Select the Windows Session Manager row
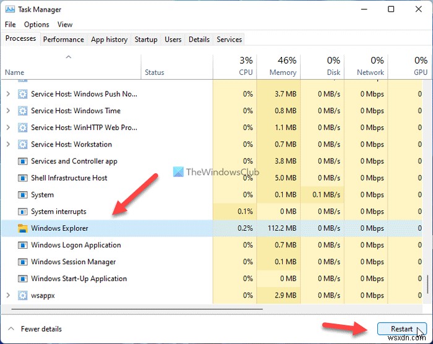Viewport: 433px width, 344px height. [x=212, y=262]
